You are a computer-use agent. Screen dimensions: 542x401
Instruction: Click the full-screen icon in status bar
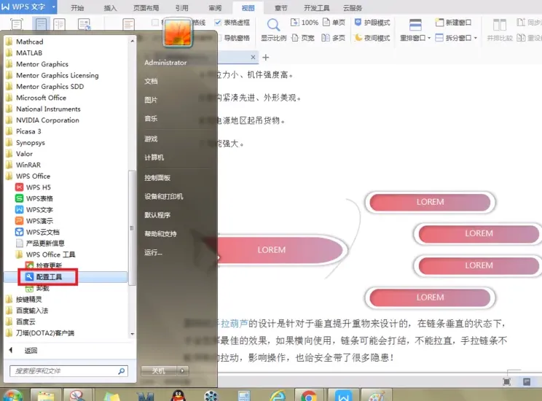click(x=506, y=381)
